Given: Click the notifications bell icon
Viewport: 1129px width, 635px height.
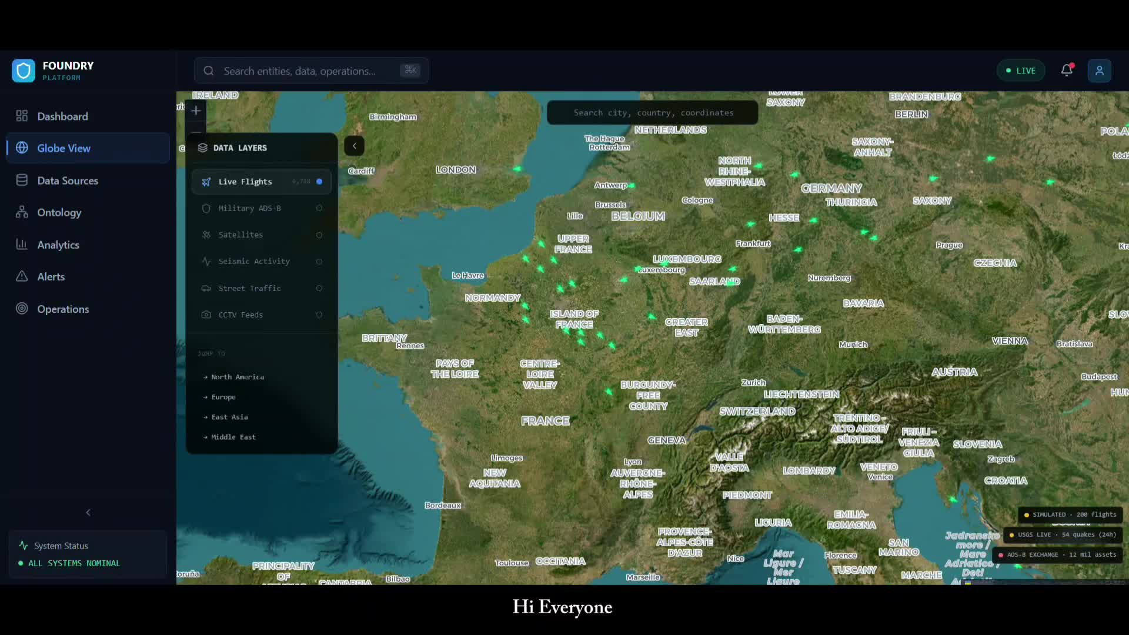Looking at the screenshot, I should [1067, 71].
